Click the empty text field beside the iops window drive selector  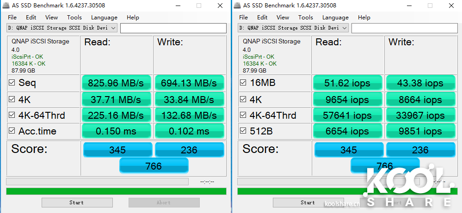pyautogui.click(x=404, y=28)
